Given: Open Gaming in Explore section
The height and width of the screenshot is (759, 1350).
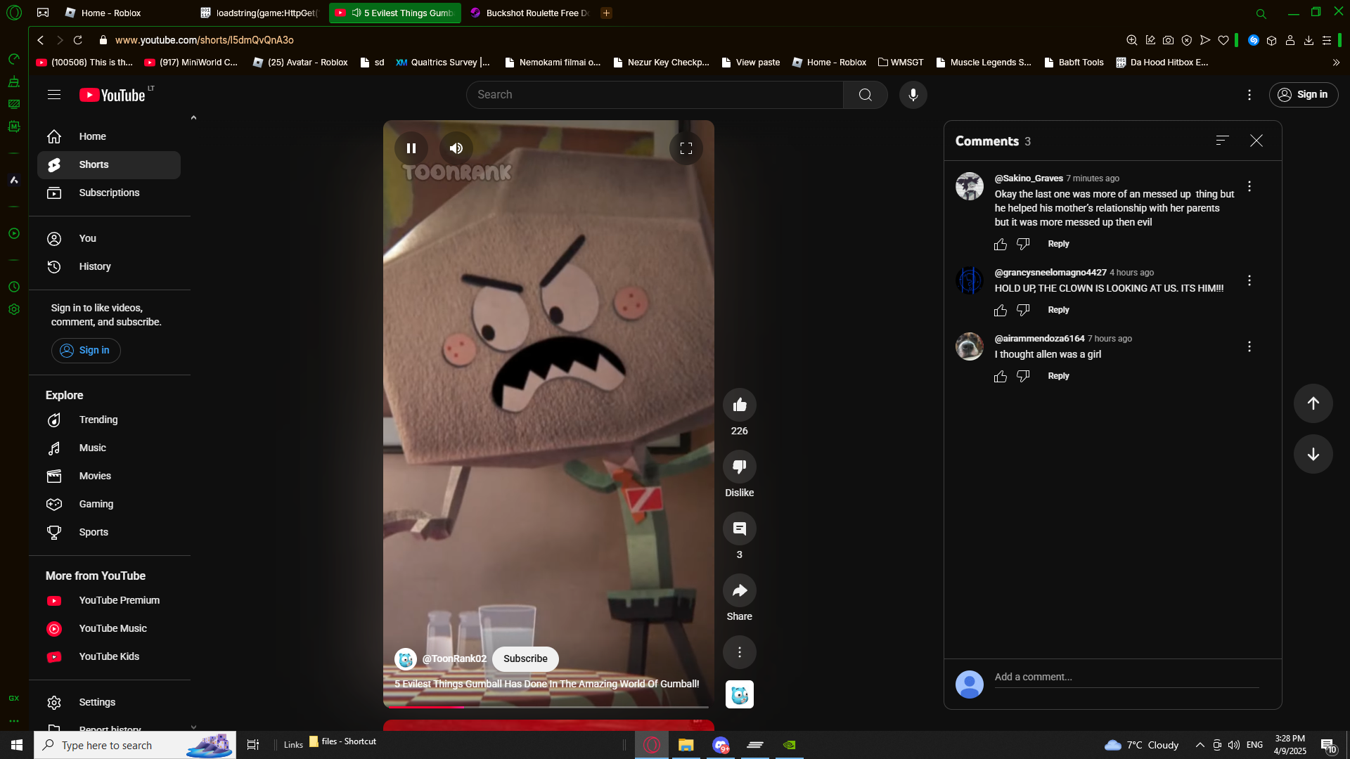Looking at the screenshot, I should [109, 504].
